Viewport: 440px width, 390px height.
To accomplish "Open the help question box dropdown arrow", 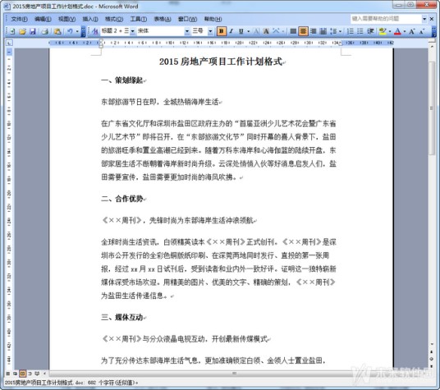I will click(424, 19).
